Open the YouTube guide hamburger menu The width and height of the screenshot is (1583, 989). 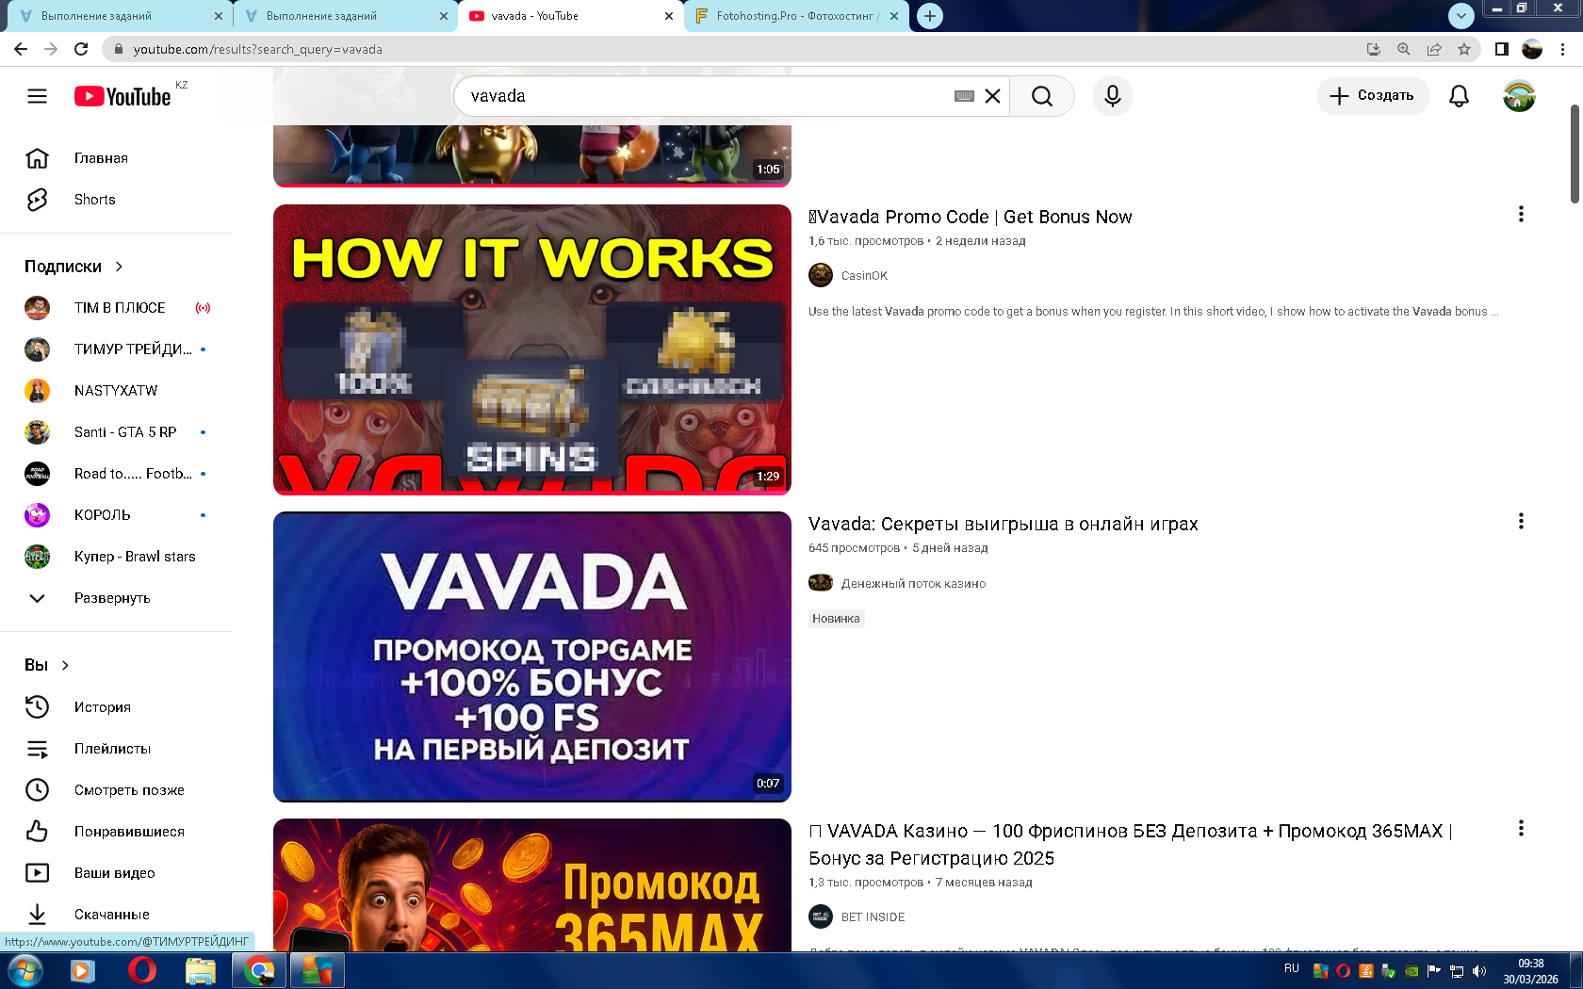click(x=37, y=96)
